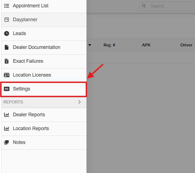Click the Dealer Documentation file icon
This screenshot has height=173, width=195.
pyautogui.click(x=7, y=47)
